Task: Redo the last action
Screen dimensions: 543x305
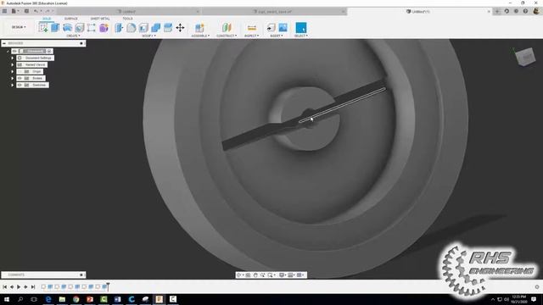Action: click(48, 11)
